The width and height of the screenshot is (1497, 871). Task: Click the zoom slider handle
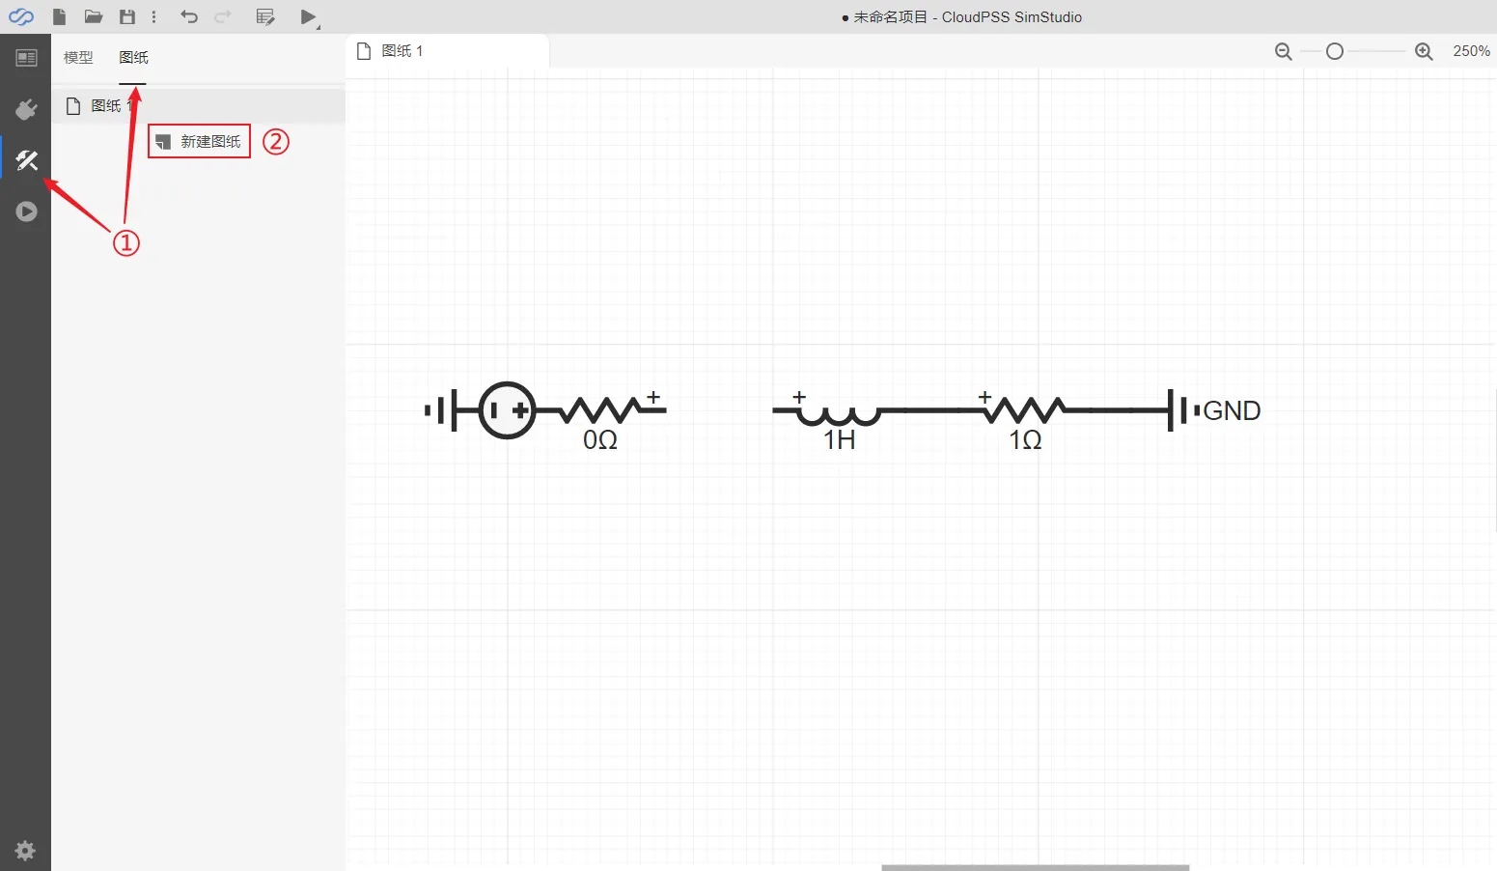1335,51
